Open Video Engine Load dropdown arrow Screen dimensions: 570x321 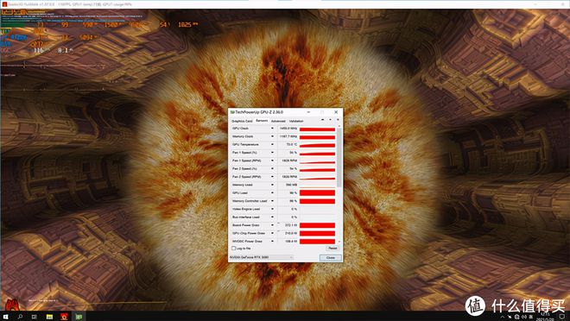[272, 209]
